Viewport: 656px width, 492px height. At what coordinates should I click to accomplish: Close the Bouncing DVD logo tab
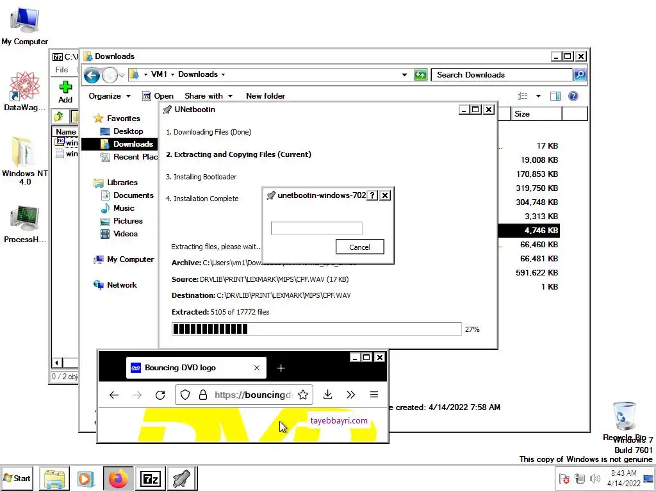(x=257, y=368)
